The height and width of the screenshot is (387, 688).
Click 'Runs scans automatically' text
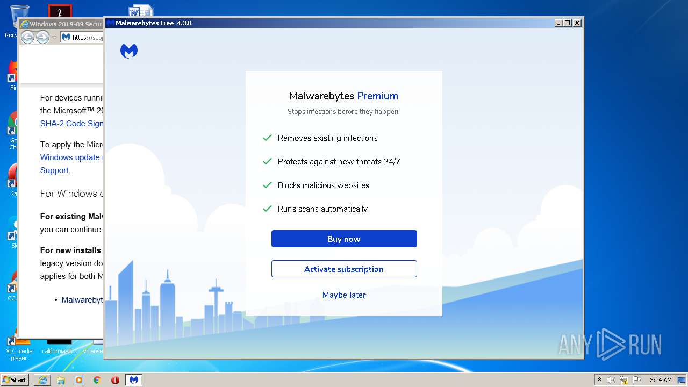[322, 209]
